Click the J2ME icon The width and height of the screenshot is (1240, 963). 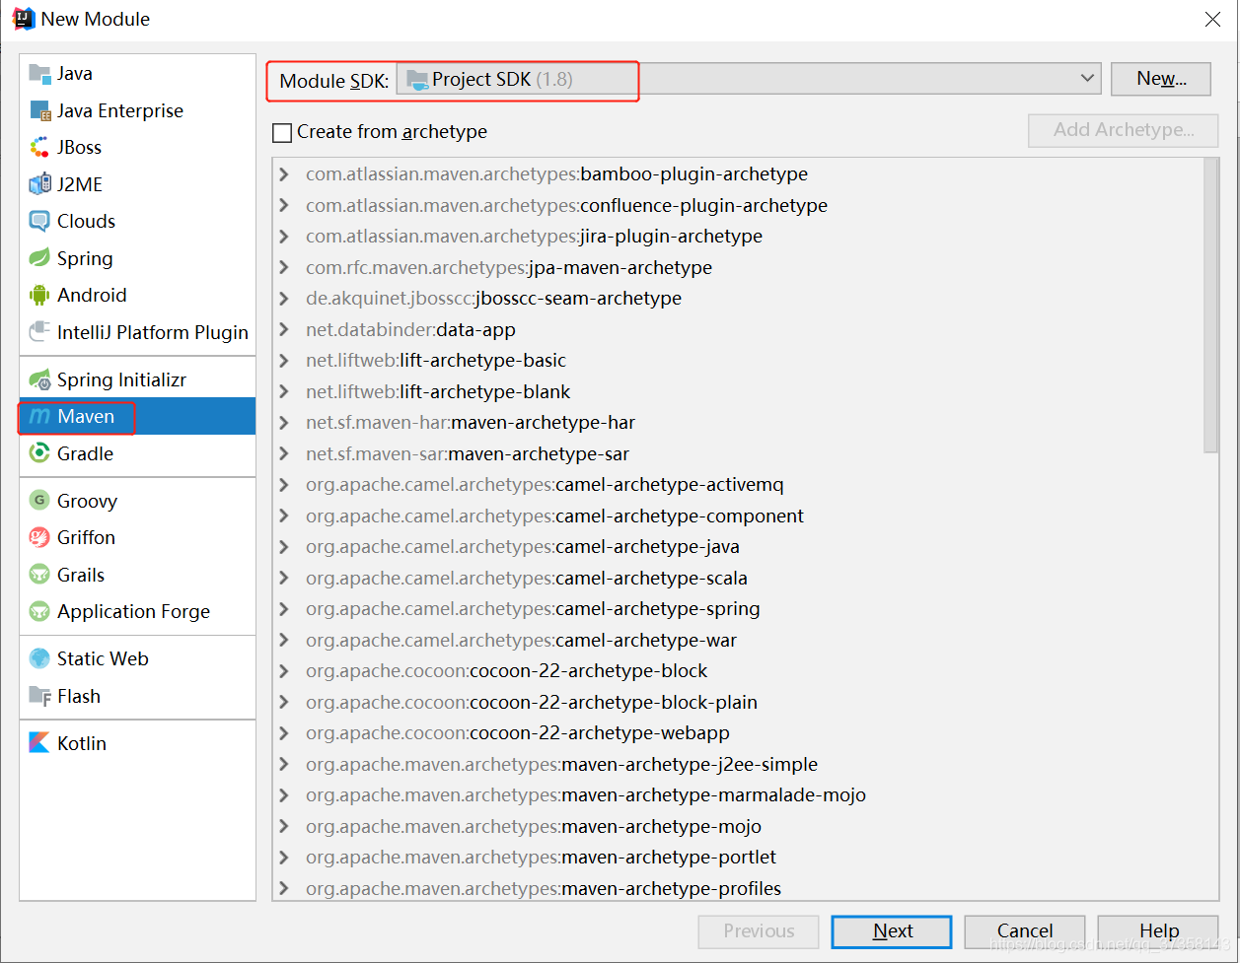point(39,184)
